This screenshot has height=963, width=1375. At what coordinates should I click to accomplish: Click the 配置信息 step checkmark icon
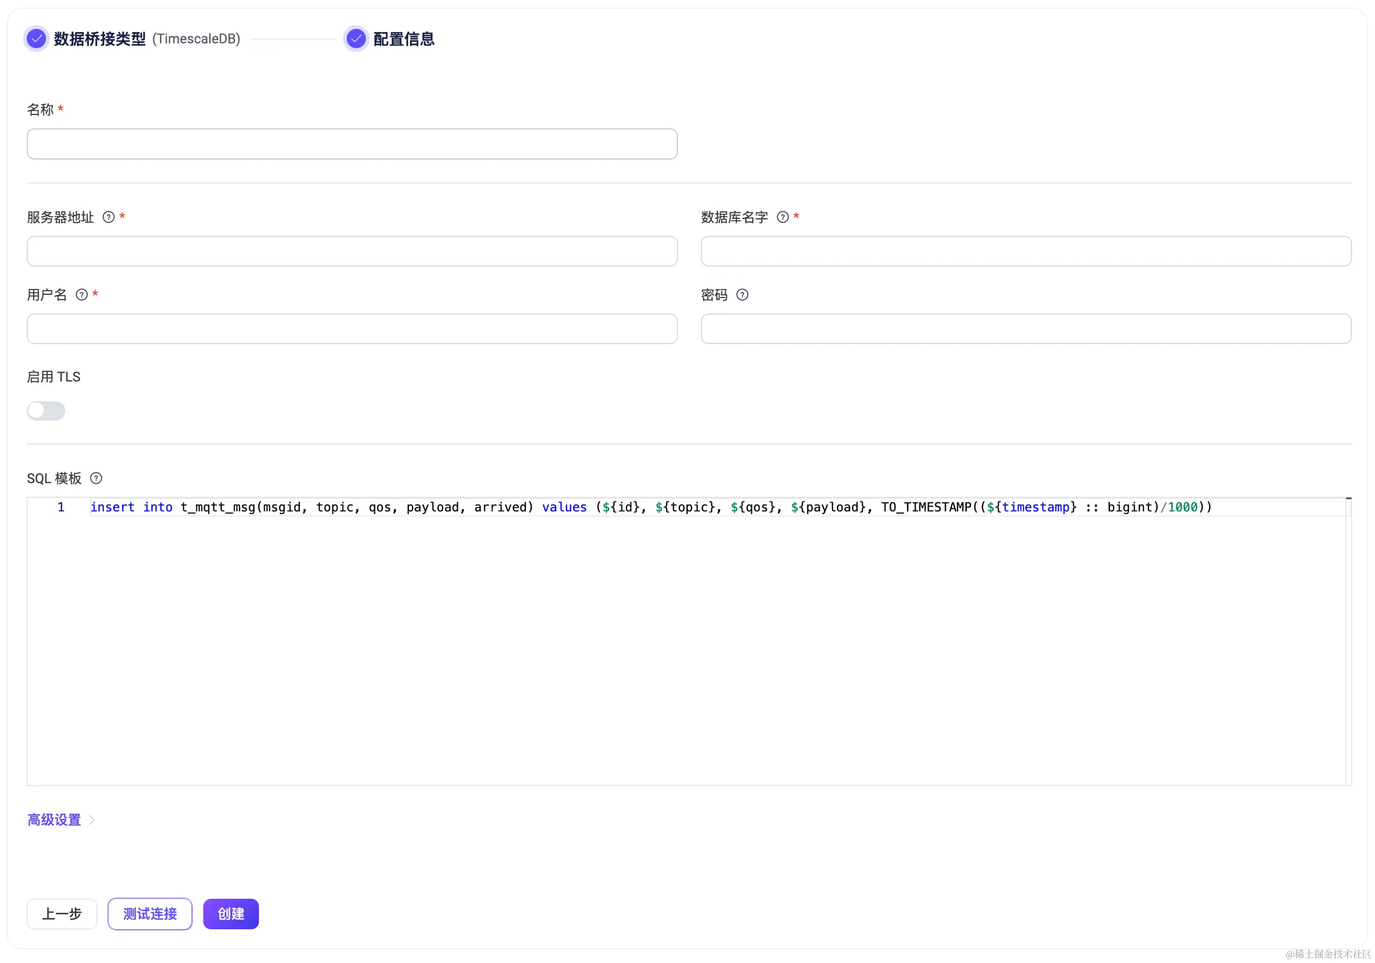coord(356,39)
